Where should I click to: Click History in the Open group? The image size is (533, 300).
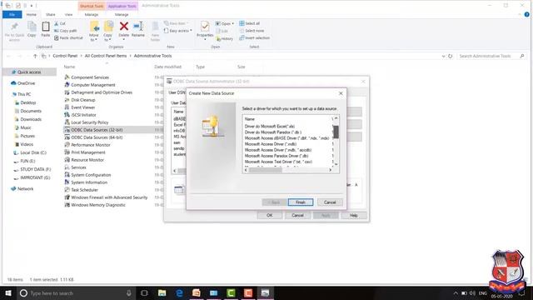coord(224,39)
